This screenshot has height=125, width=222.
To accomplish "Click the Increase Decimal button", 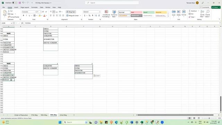I will click(96, 15).
